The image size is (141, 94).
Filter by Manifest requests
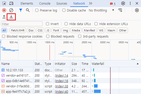point(89,30)
